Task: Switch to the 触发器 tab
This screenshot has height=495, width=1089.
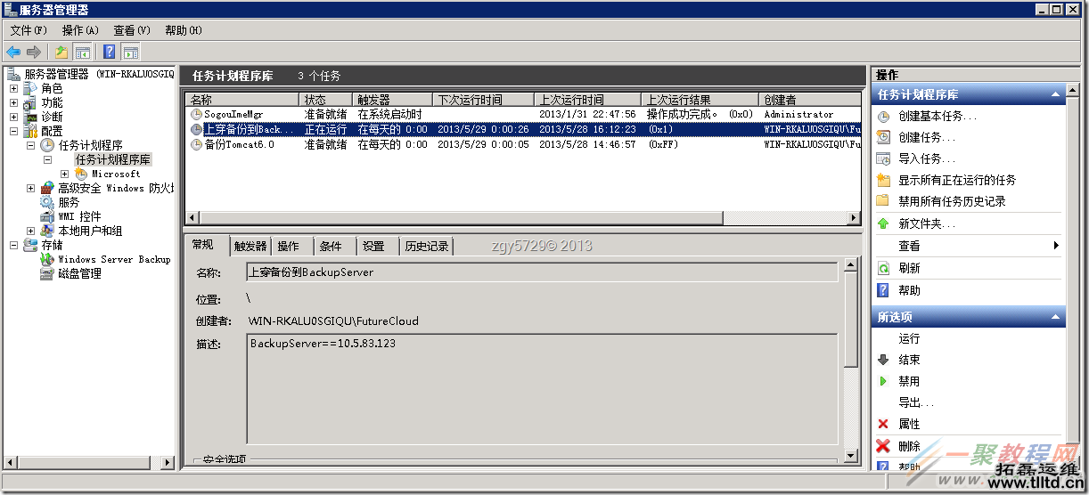Action: 250,247
